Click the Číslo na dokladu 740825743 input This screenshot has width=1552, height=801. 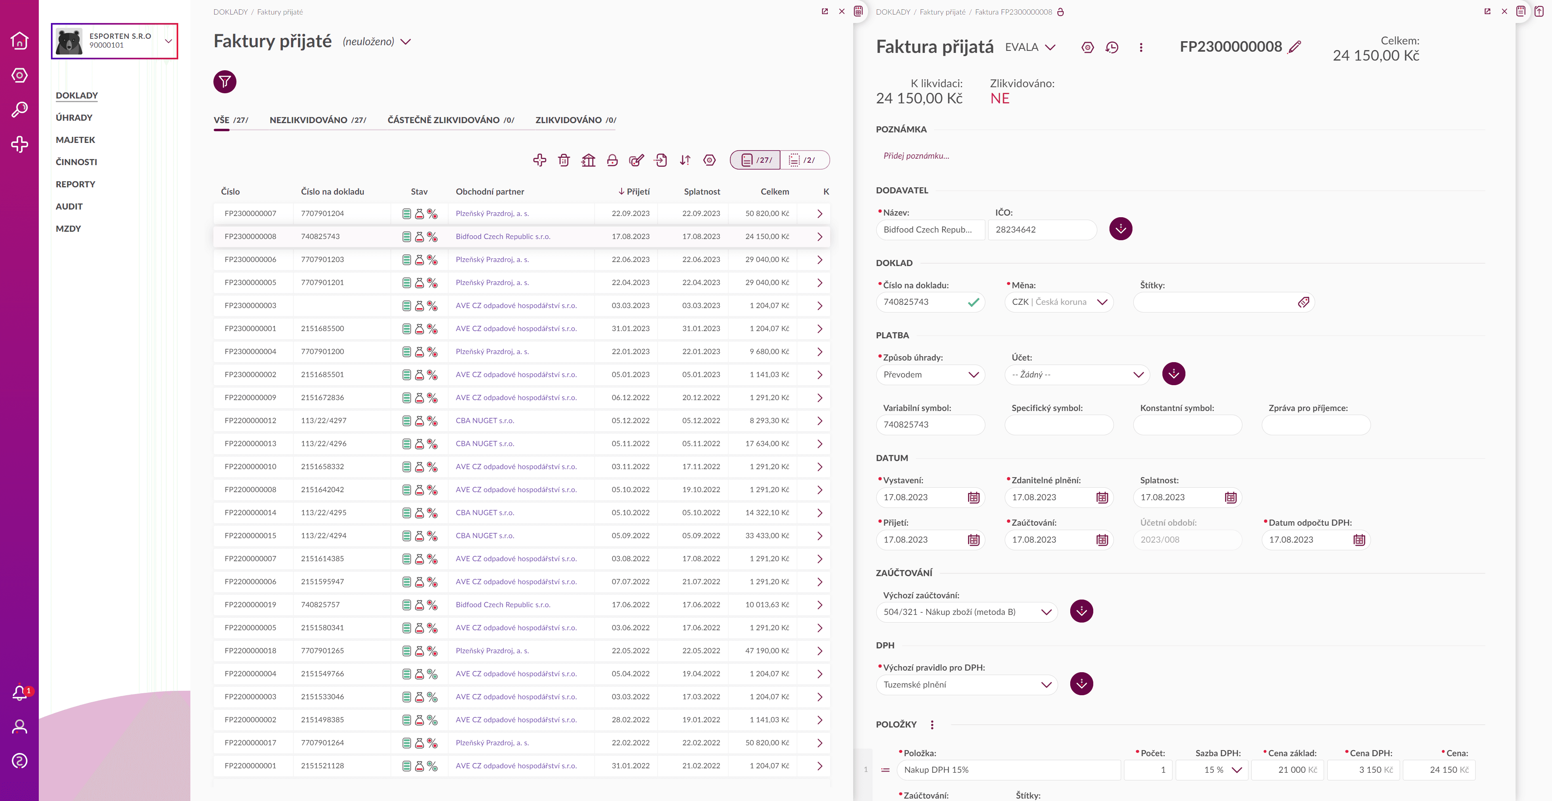pyautogui.click(x=930, y=302)
